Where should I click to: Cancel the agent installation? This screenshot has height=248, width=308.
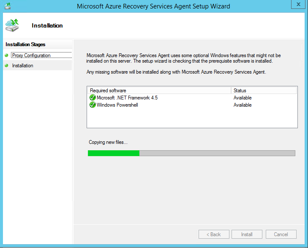coord(281,234)
